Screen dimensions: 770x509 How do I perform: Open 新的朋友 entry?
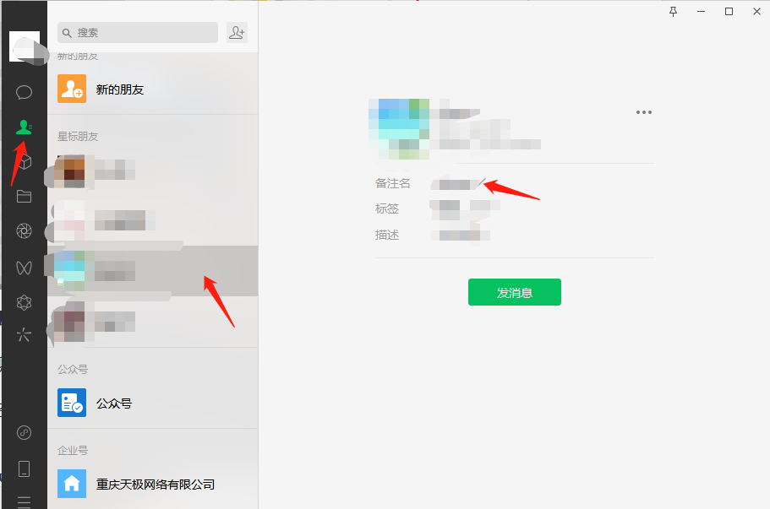[x=153, y=89]
